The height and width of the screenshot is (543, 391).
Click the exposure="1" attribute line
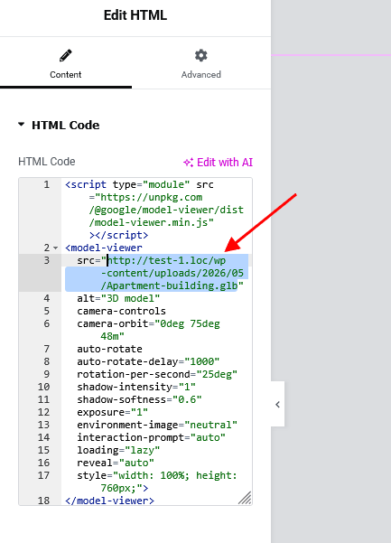click(x=113, y=412)
